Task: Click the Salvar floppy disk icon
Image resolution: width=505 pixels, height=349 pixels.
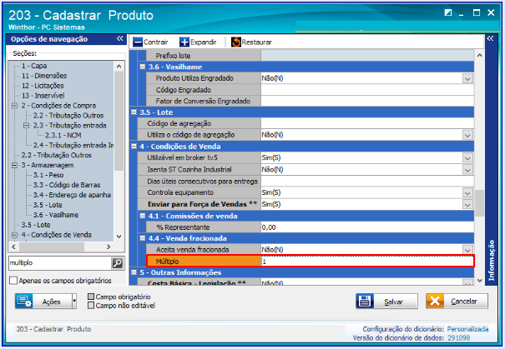Action: point(365,302)
